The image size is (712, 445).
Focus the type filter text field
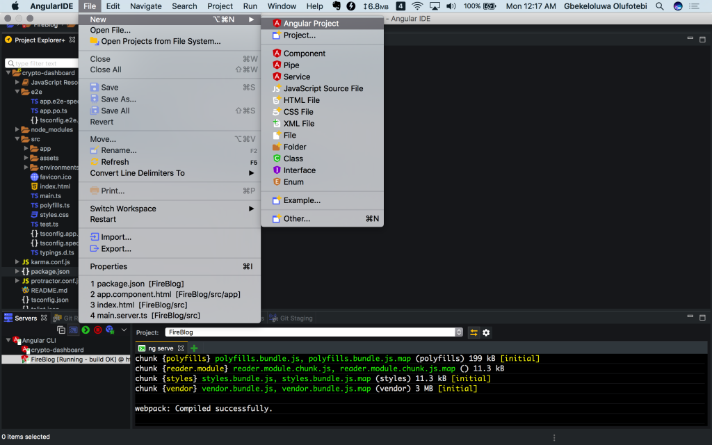click(41, 63)
